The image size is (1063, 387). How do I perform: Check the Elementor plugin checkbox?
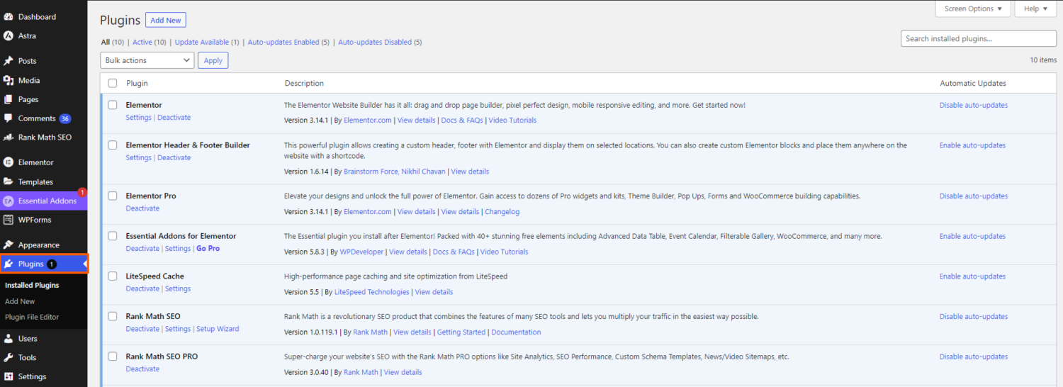point(113,105)
